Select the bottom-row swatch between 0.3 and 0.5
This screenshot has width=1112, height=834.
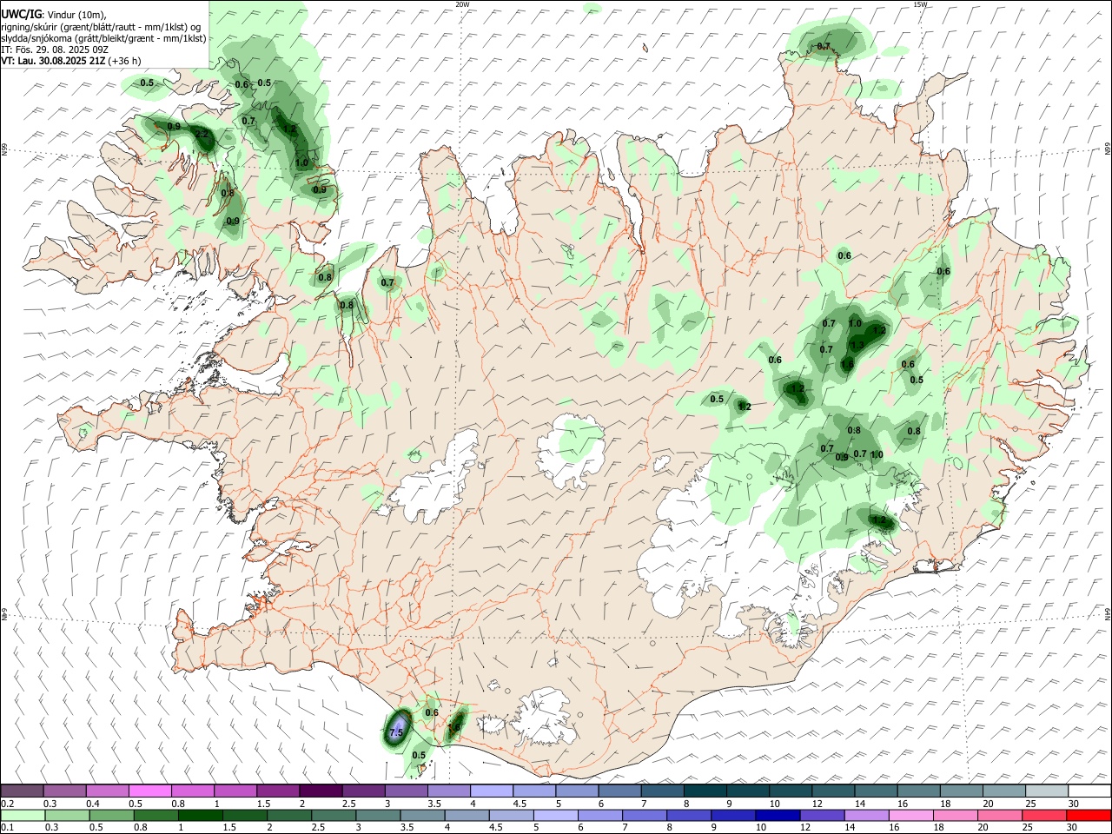pyautogui.click(x=67, y=815)
